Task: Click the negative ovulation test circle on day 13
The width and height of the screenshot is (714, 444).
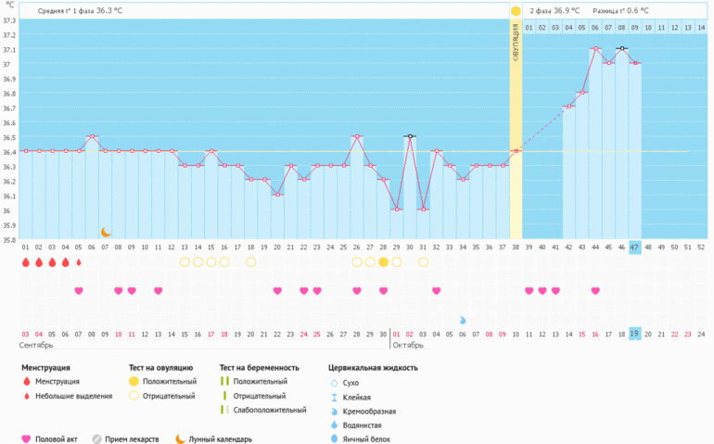Action: pos(185,262)
